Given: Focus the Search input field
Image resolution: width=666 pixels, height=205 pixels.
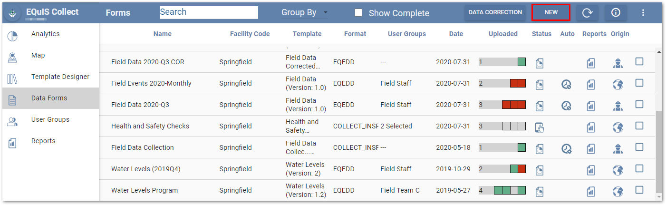Looking at the screenshot, I should [209, 12].
